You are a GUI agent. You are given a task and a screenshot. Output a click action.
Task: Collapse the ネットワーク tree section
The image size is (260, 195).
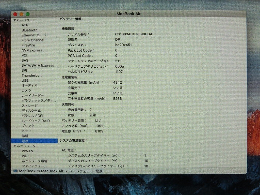click(14, 146)
